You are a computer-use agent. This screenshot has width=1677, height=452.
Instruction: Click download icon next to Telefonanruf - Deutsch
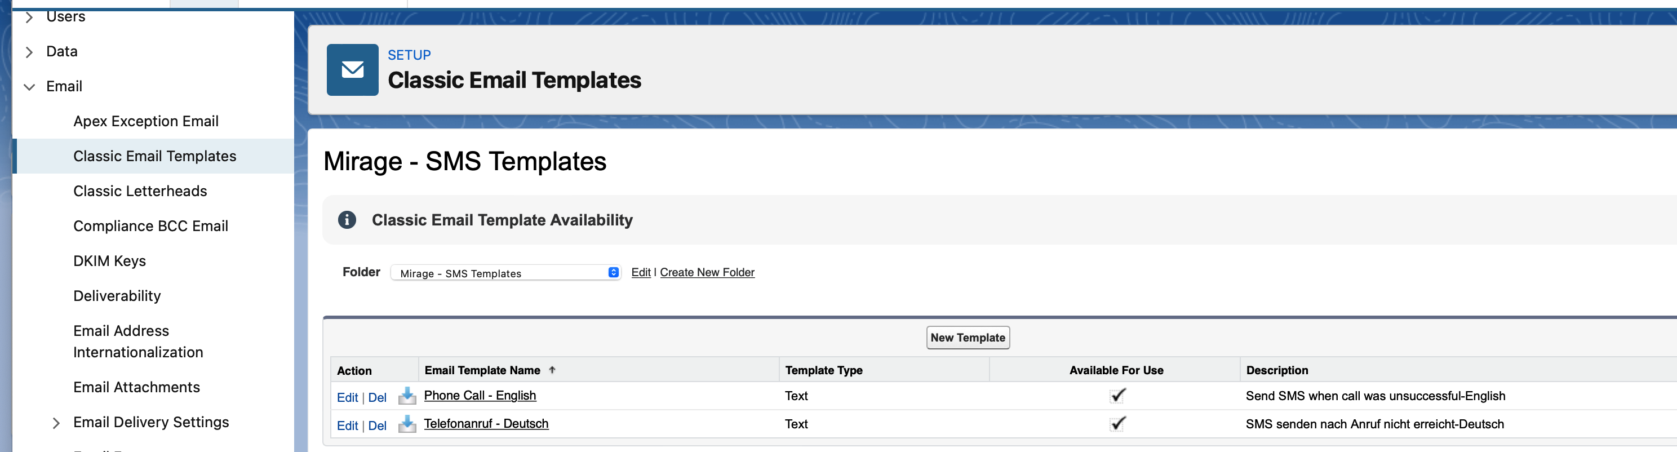(407, 424)
